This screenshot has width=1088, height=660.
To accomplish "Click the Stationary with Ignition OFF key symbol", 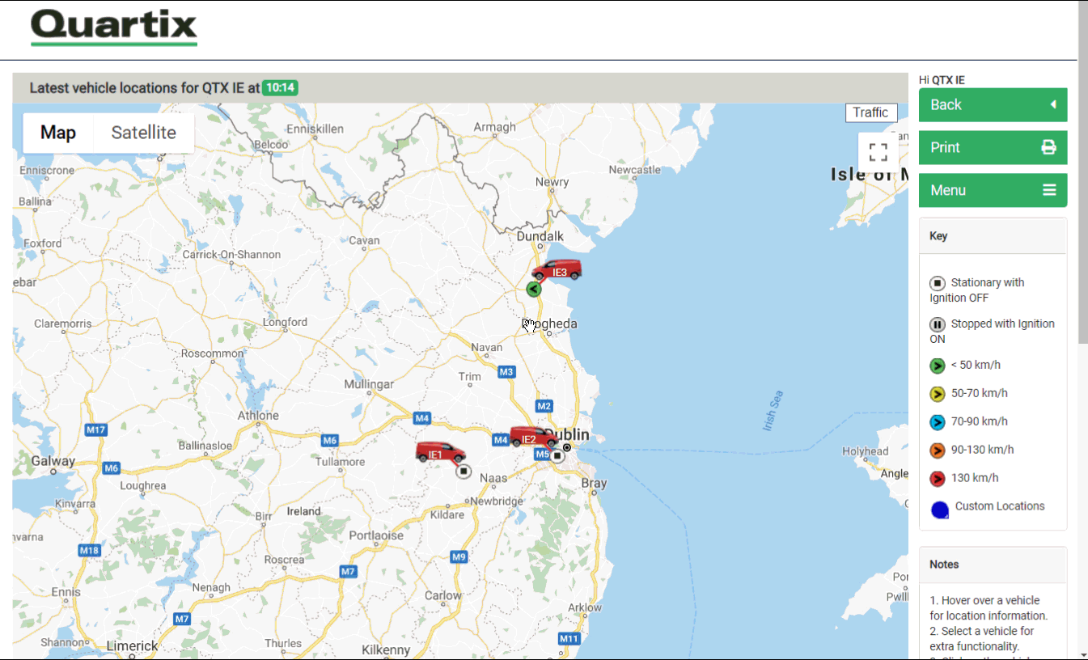I will 938,283.
